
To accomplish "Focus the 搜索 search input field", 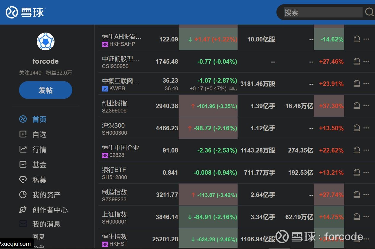I will (x=323, y=12).
